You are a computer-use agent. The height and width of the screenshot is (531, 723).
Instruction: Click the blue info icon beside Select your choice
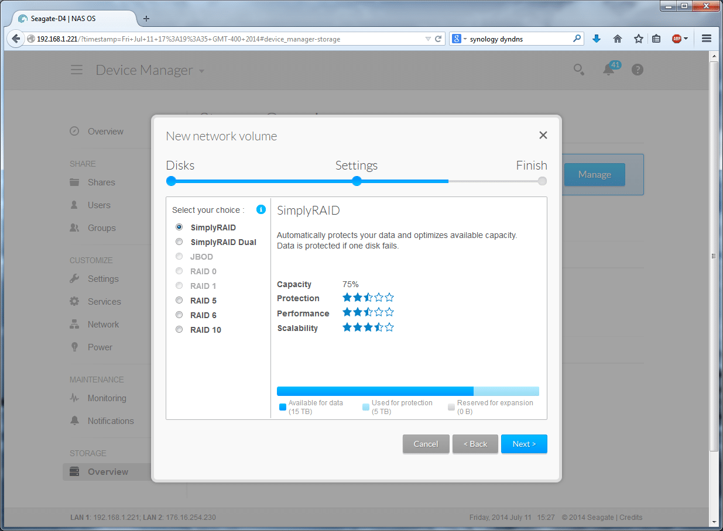tap(261, 209)
